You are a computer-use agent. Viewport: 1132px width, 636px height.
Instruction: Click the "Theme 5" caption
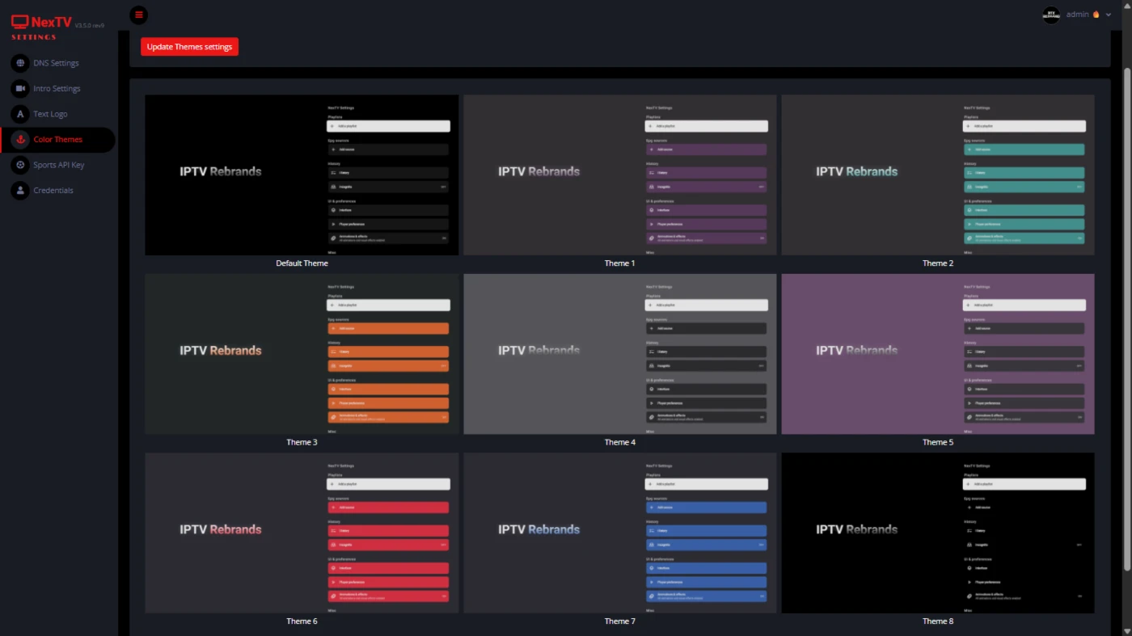click(938, 442)
